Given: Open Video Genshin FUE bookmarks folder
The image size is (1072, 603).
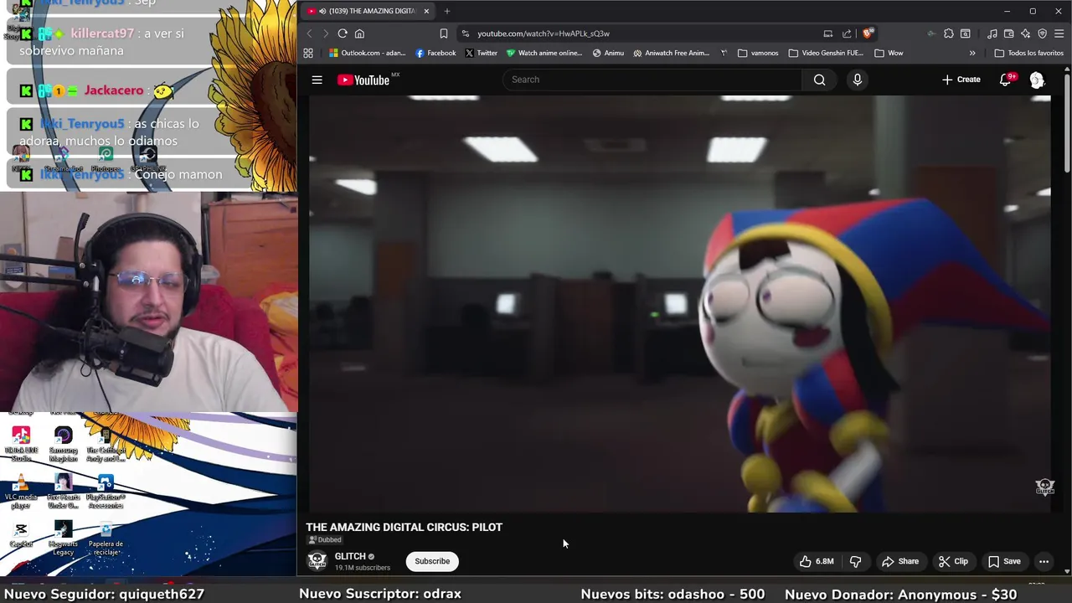Looking at the screenshot, I should (x=826, y=53).
